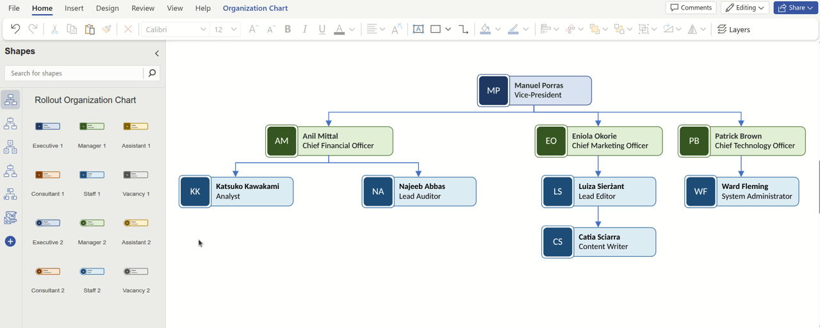Click the Flip shapes icon
This screenshot has height=328, width=820.
click(x=692, y=29)
